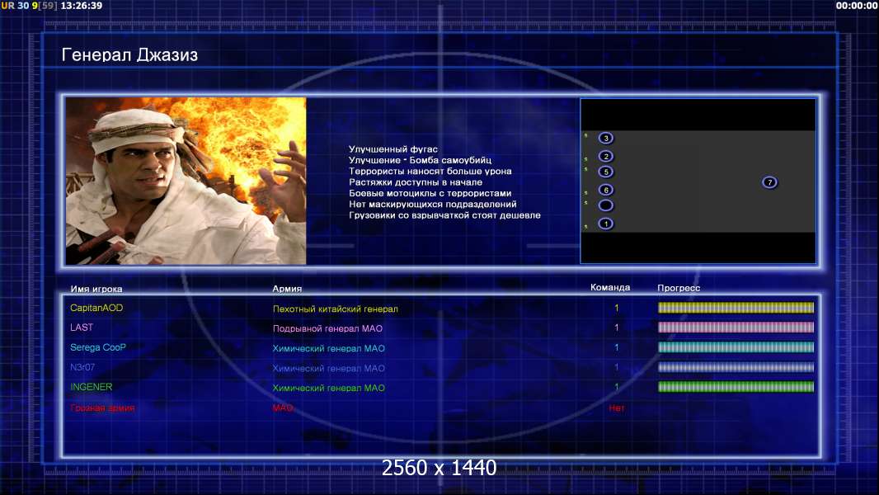Click the 13:26:39 clock at top left

point(82,6)
